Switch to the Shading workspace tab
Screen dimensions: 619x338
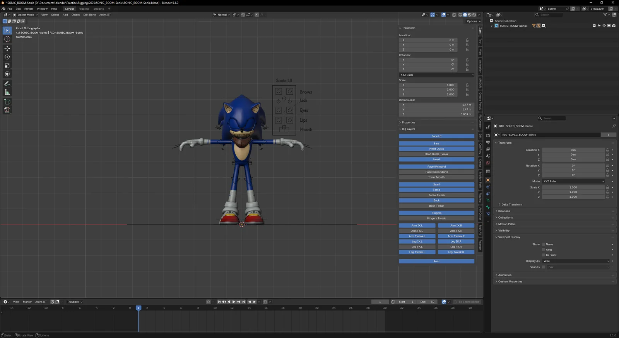[x=99, y=8]
